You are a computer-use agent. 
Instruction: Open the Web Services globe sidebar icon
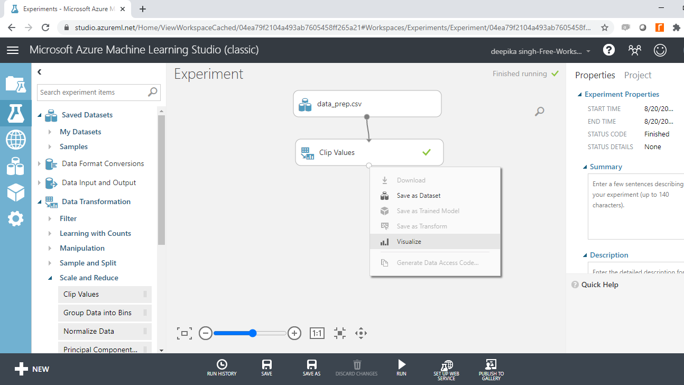[x=15, y=140]
